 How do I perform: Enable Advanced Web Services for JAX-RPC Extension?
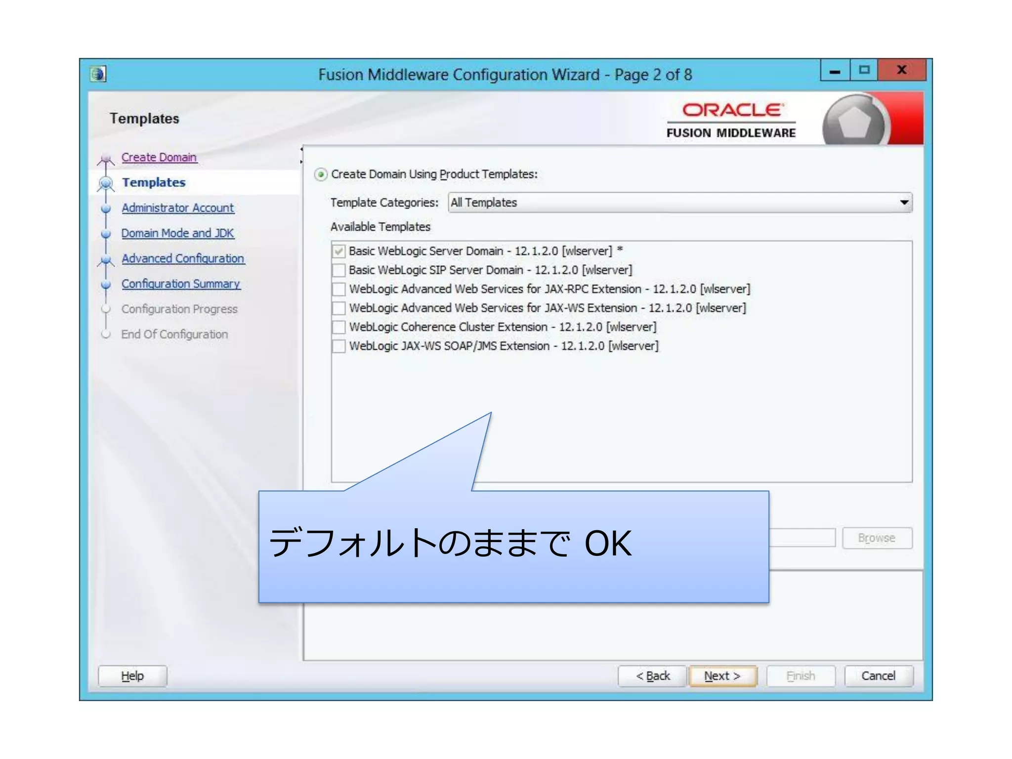coord(338,289)
